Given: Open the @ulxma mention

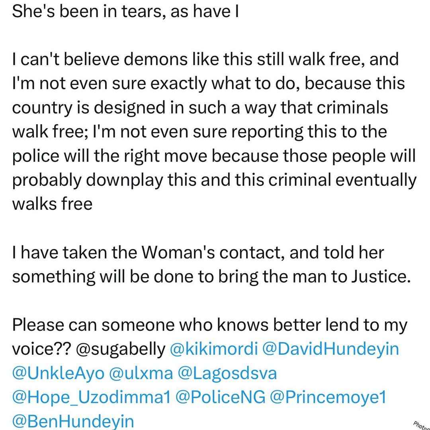Looking at the screenshot, I should [x=141, y=373].
